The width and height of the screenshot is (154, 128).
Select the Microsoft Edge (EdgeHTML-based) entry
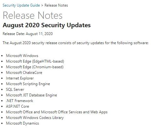click(x=35, y=61)
